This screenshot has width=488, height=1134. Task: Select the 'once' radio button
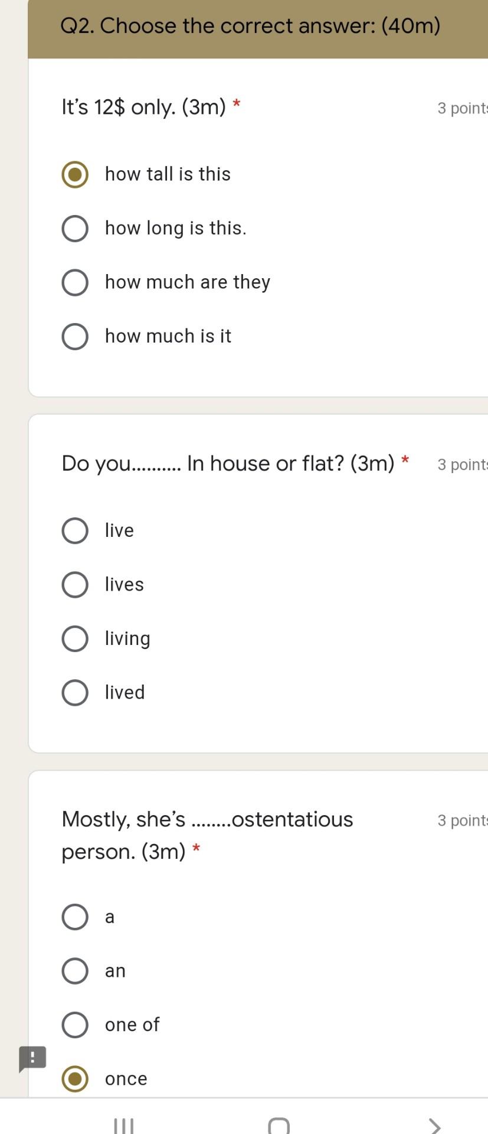pos(75,1079)
